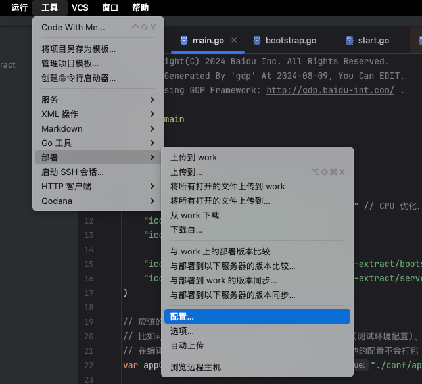Click Go gopher icon on bootstrap.go tab
The image size is (422, 384).
coord(257,40)
